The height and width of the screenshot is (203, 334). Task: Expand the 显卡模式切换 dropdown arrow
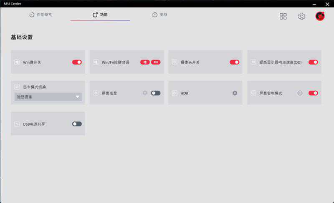[77, 97]
